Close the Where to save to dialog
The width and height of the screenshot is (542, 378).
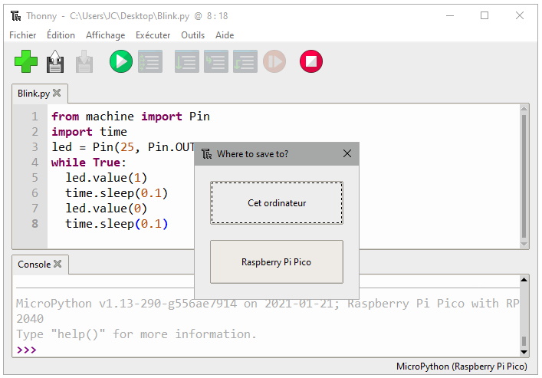(347, 153)
